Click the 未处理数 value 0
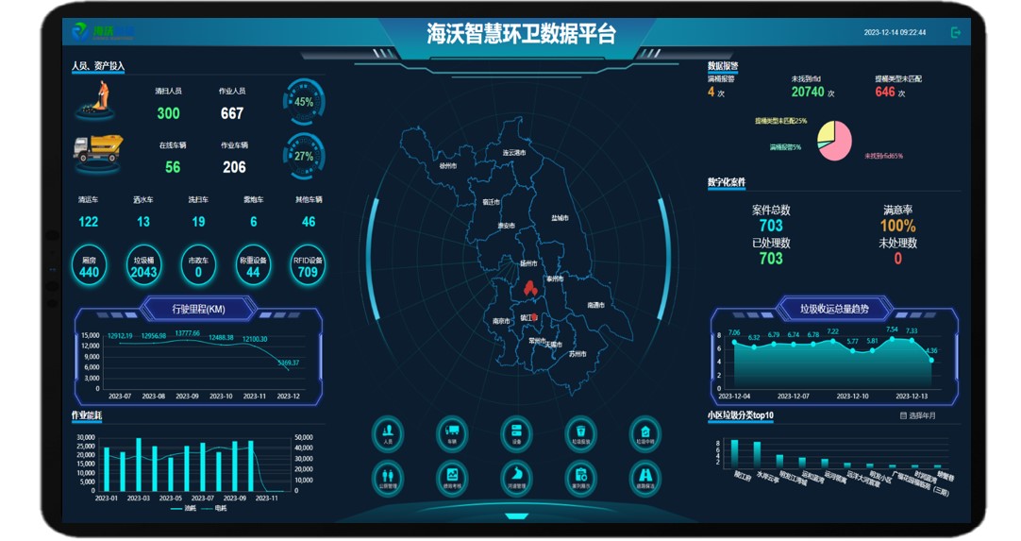This screenshot has height=541, width=1021. pyautogui.click(x=898, y=259)
